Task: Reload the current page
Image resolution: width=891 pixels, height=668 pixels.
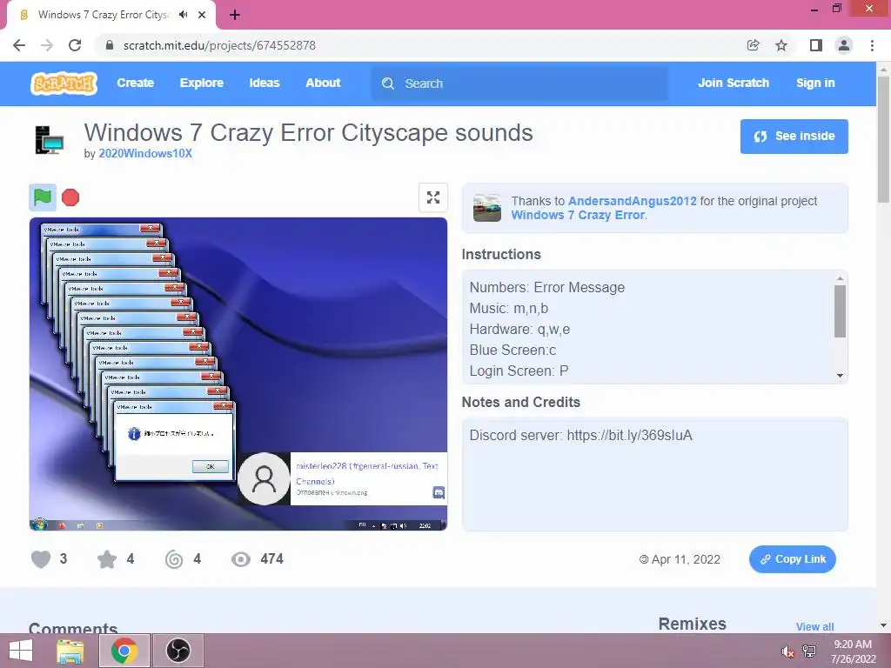Action: coord(75,45)
